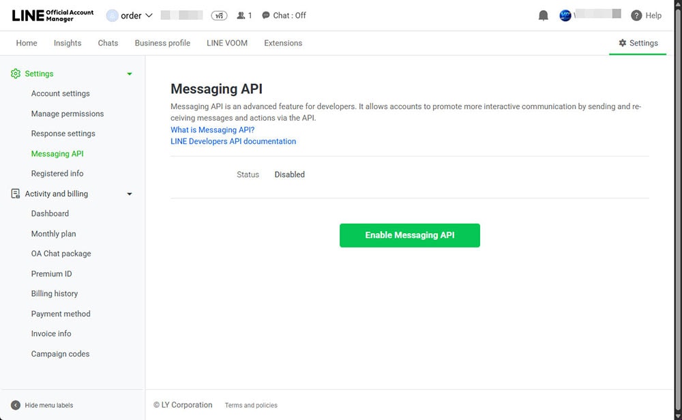Open notifications bell
The width and height of the screenshot is (682, 420).
544,16
